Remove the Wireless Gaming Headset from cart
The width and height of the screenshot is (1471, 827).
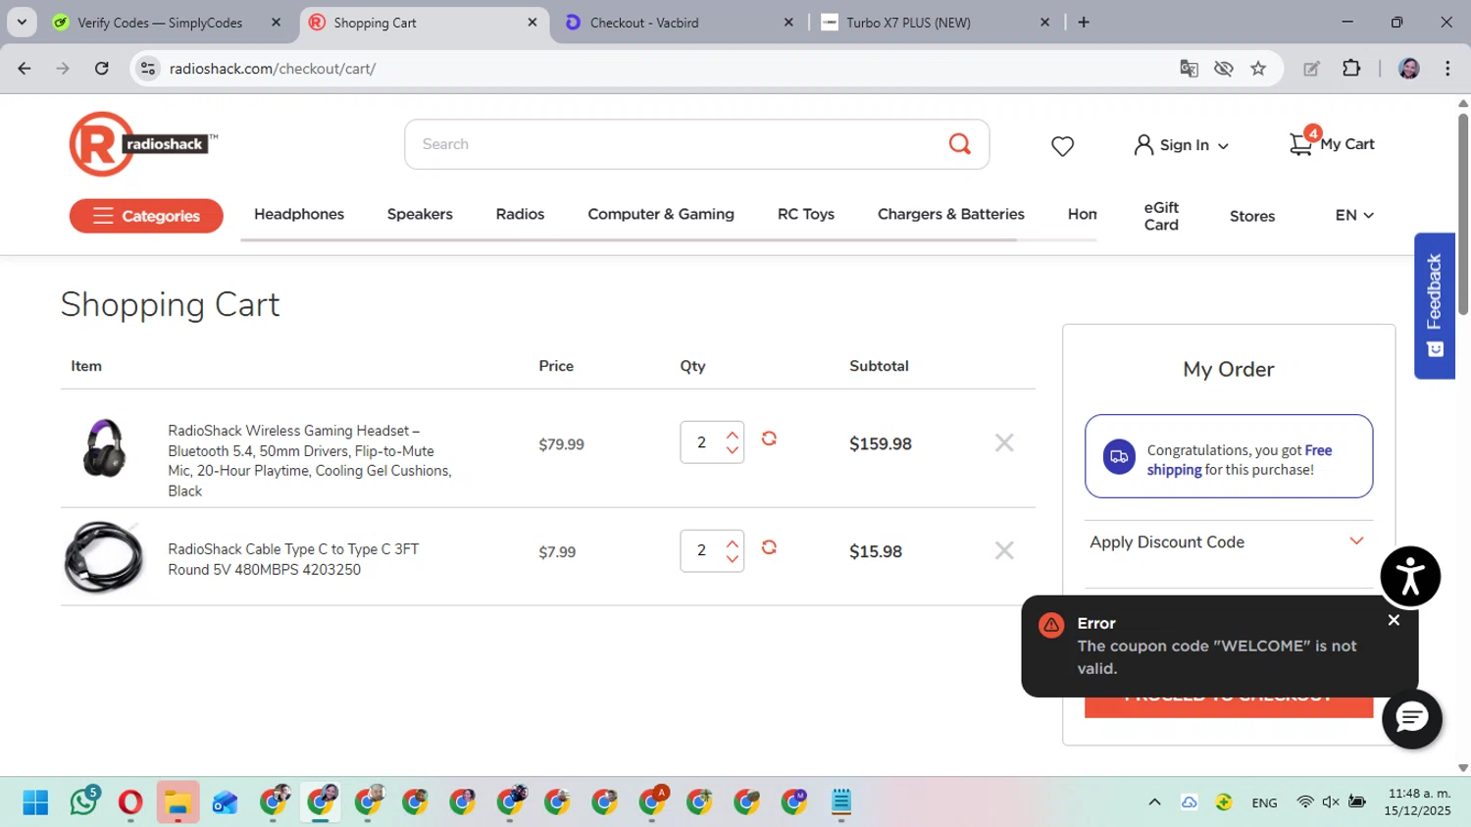1004,442
